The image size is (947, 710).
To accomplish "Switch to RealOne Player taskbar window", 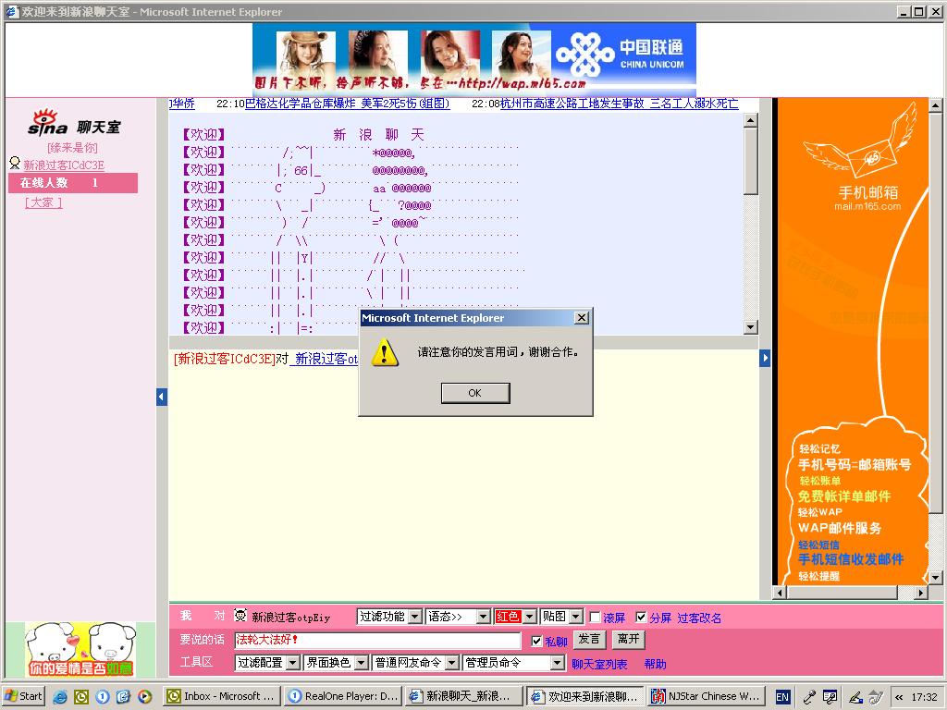I will [343, 696].
